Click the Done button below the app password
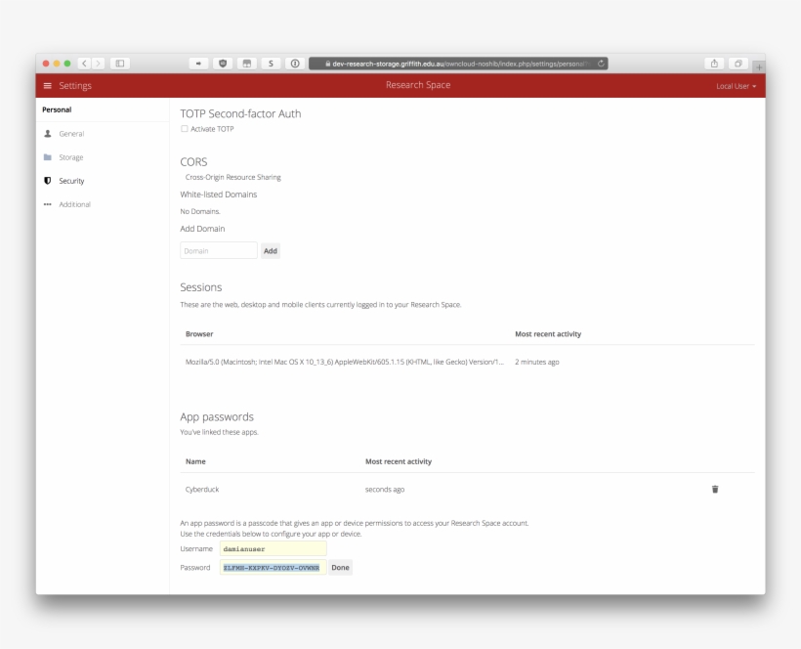The image size is (801, 649). 339,567
